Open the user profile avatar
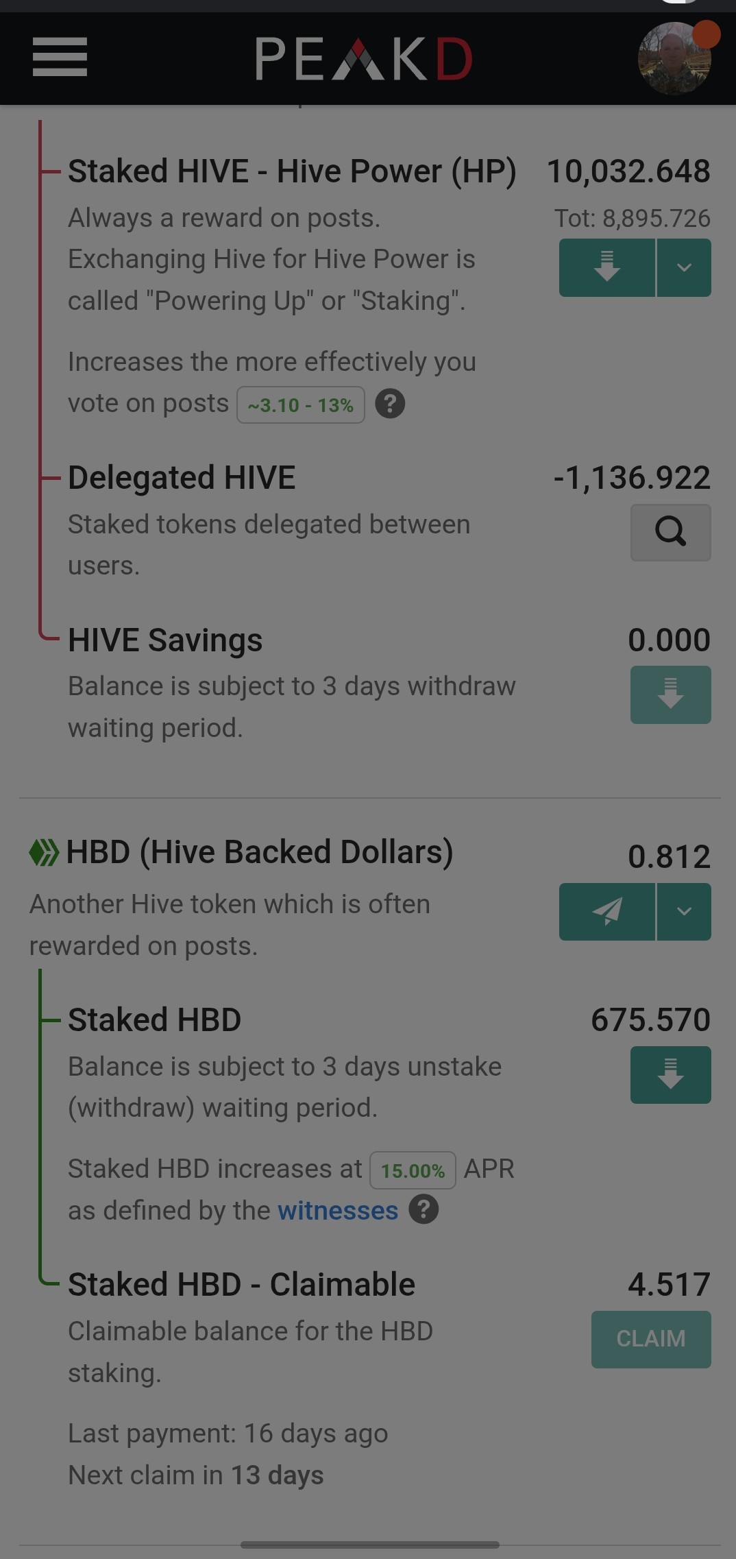The width and height of the screenshot is (736, 1559). 674,59
